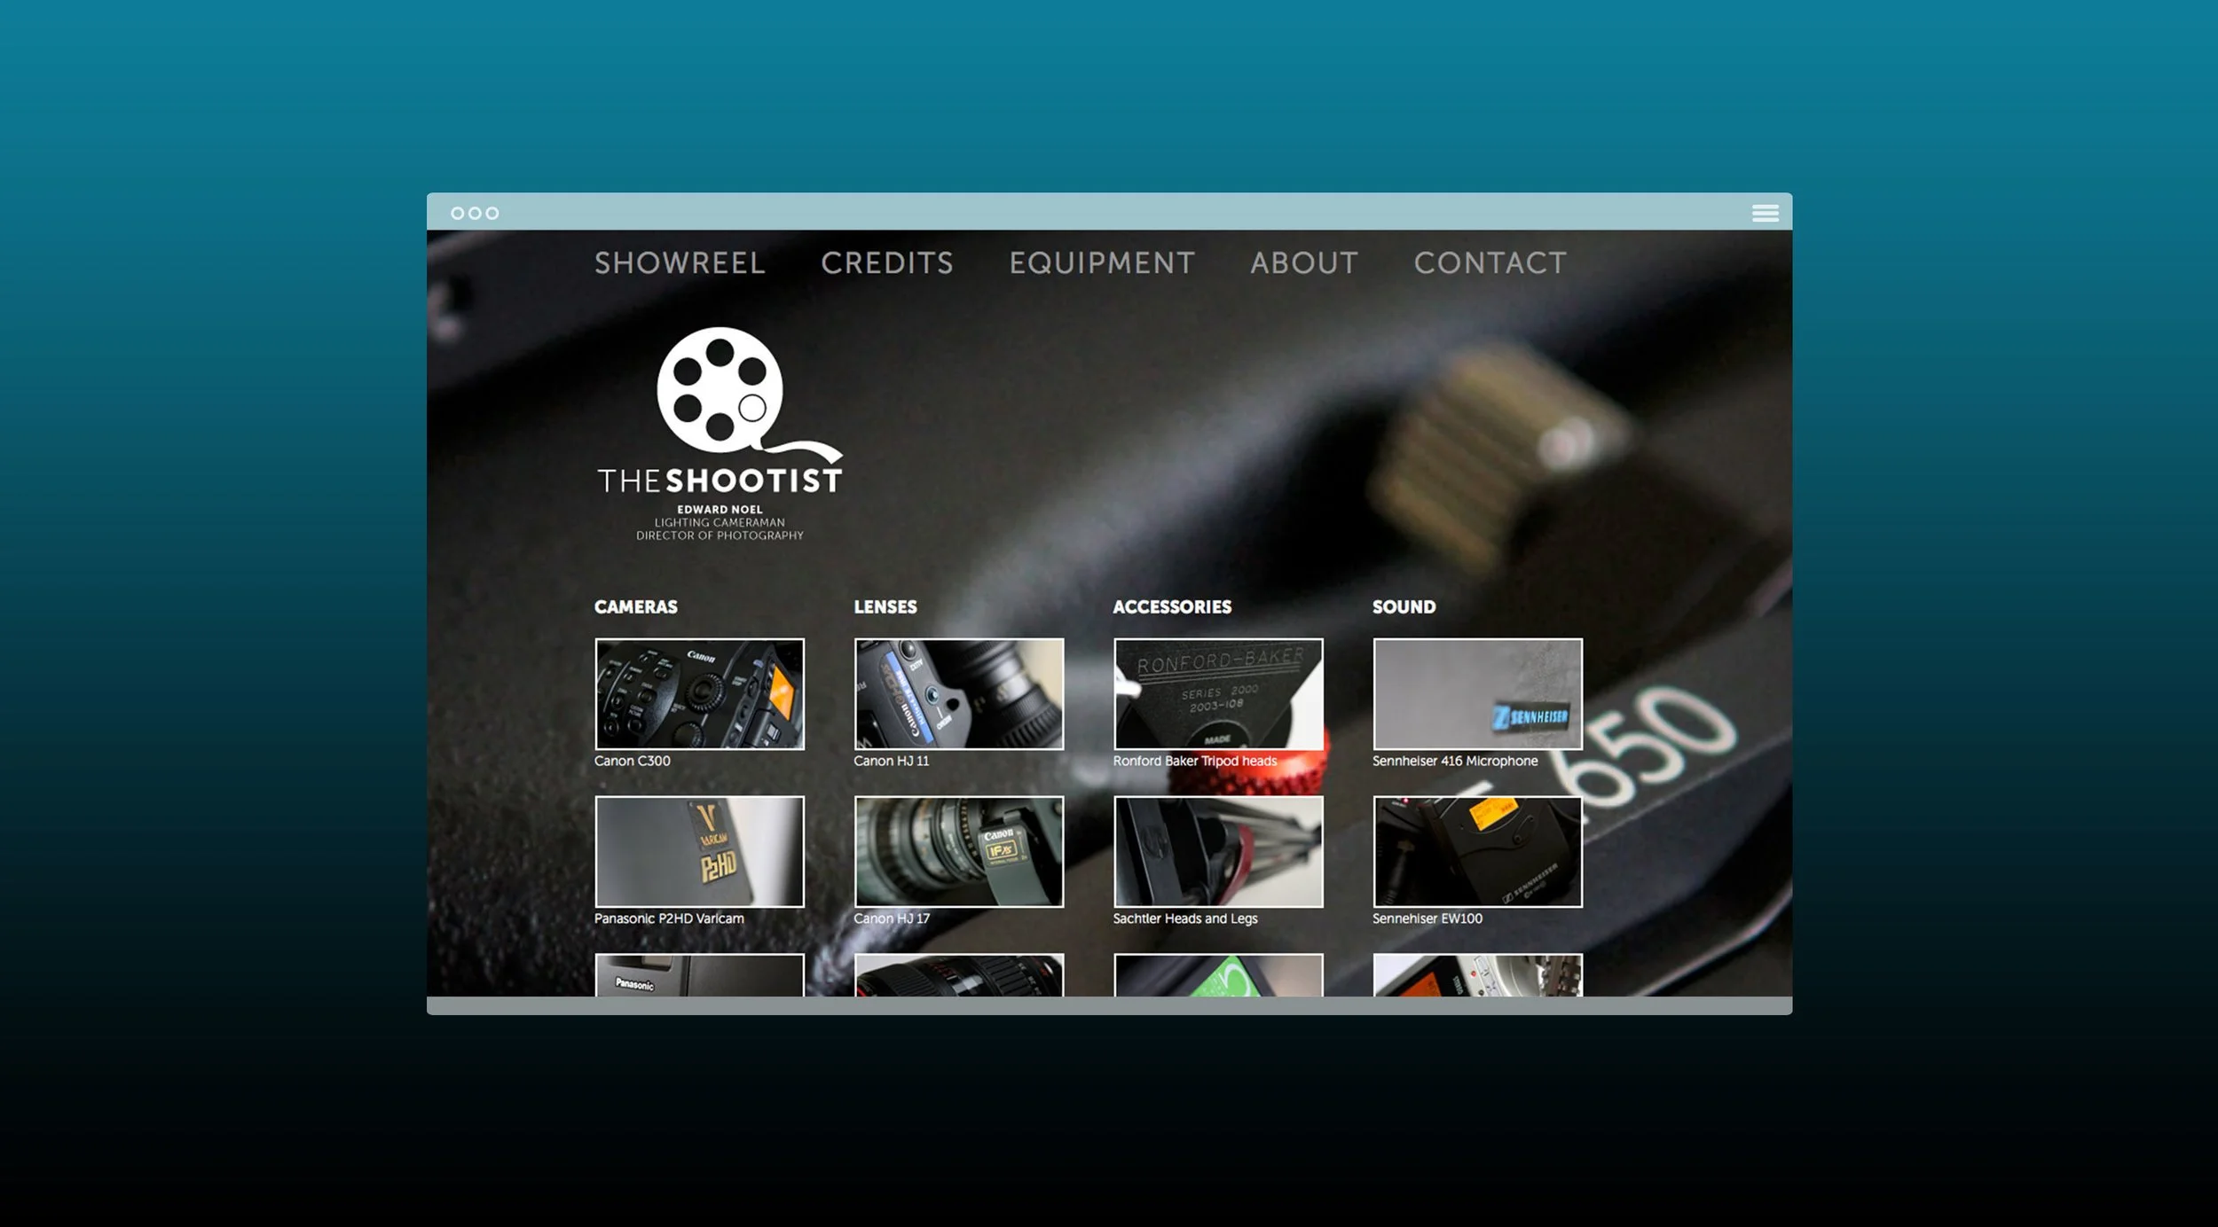The width and height of the screenshot is (2218, 1227).
Task: Open the Ronford Baker tripod heads thumbnail
Action: 1218,693
